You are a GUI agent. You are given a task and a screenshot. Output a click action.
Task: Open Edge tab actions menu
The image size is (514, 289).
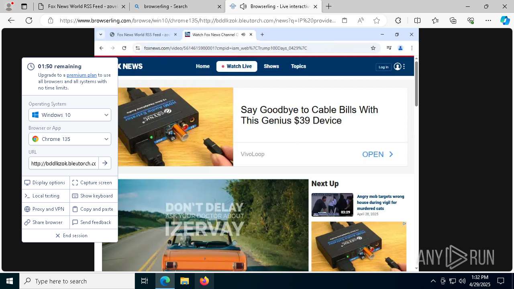point(24,6)
